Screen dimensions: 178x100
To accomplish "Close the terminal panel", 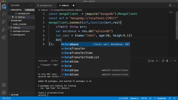I will (x=175, y=61).
